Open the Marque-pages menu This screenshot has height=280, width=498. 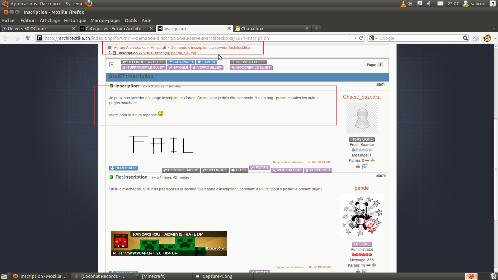[x=105, y=21]
